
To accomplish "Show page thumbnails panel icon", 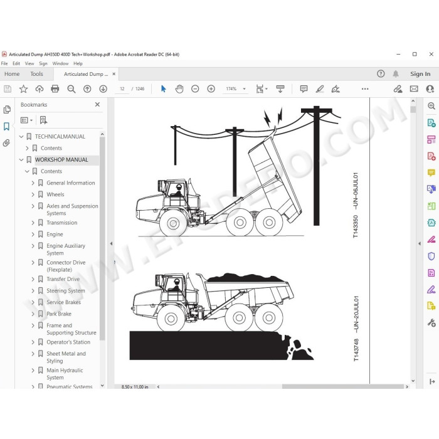I will [7, 110].
